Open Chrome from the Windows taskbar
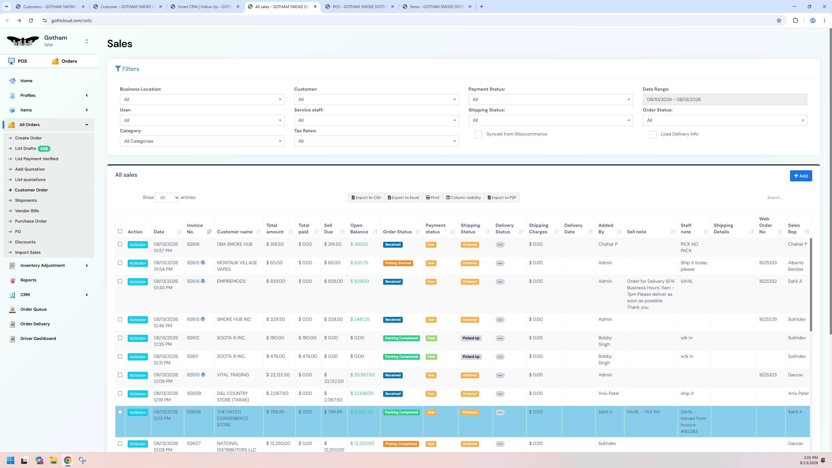The image size is (832, 468). click(x=68, y=460)
